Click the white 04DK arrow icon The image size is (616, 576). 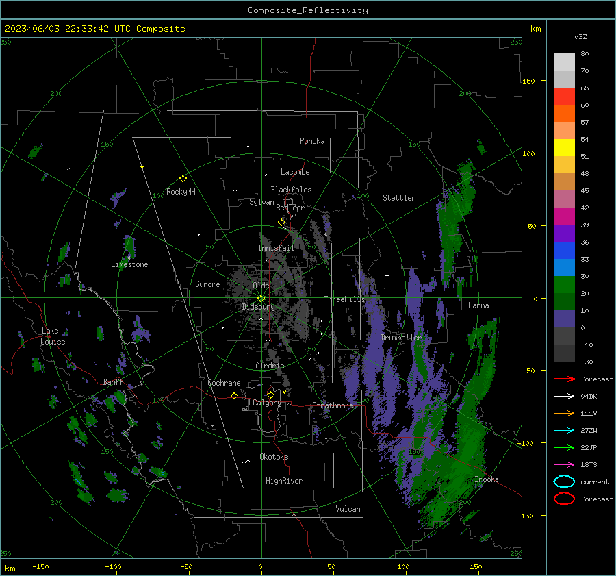(x=564, y=397)
